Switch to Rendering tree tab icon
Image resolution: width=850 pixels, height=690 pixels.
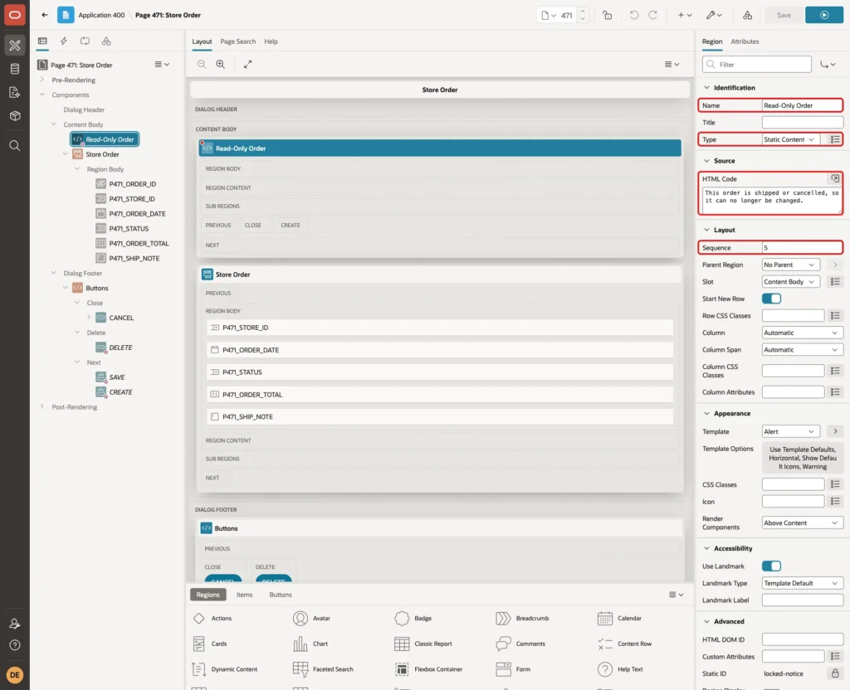(42, 41)
